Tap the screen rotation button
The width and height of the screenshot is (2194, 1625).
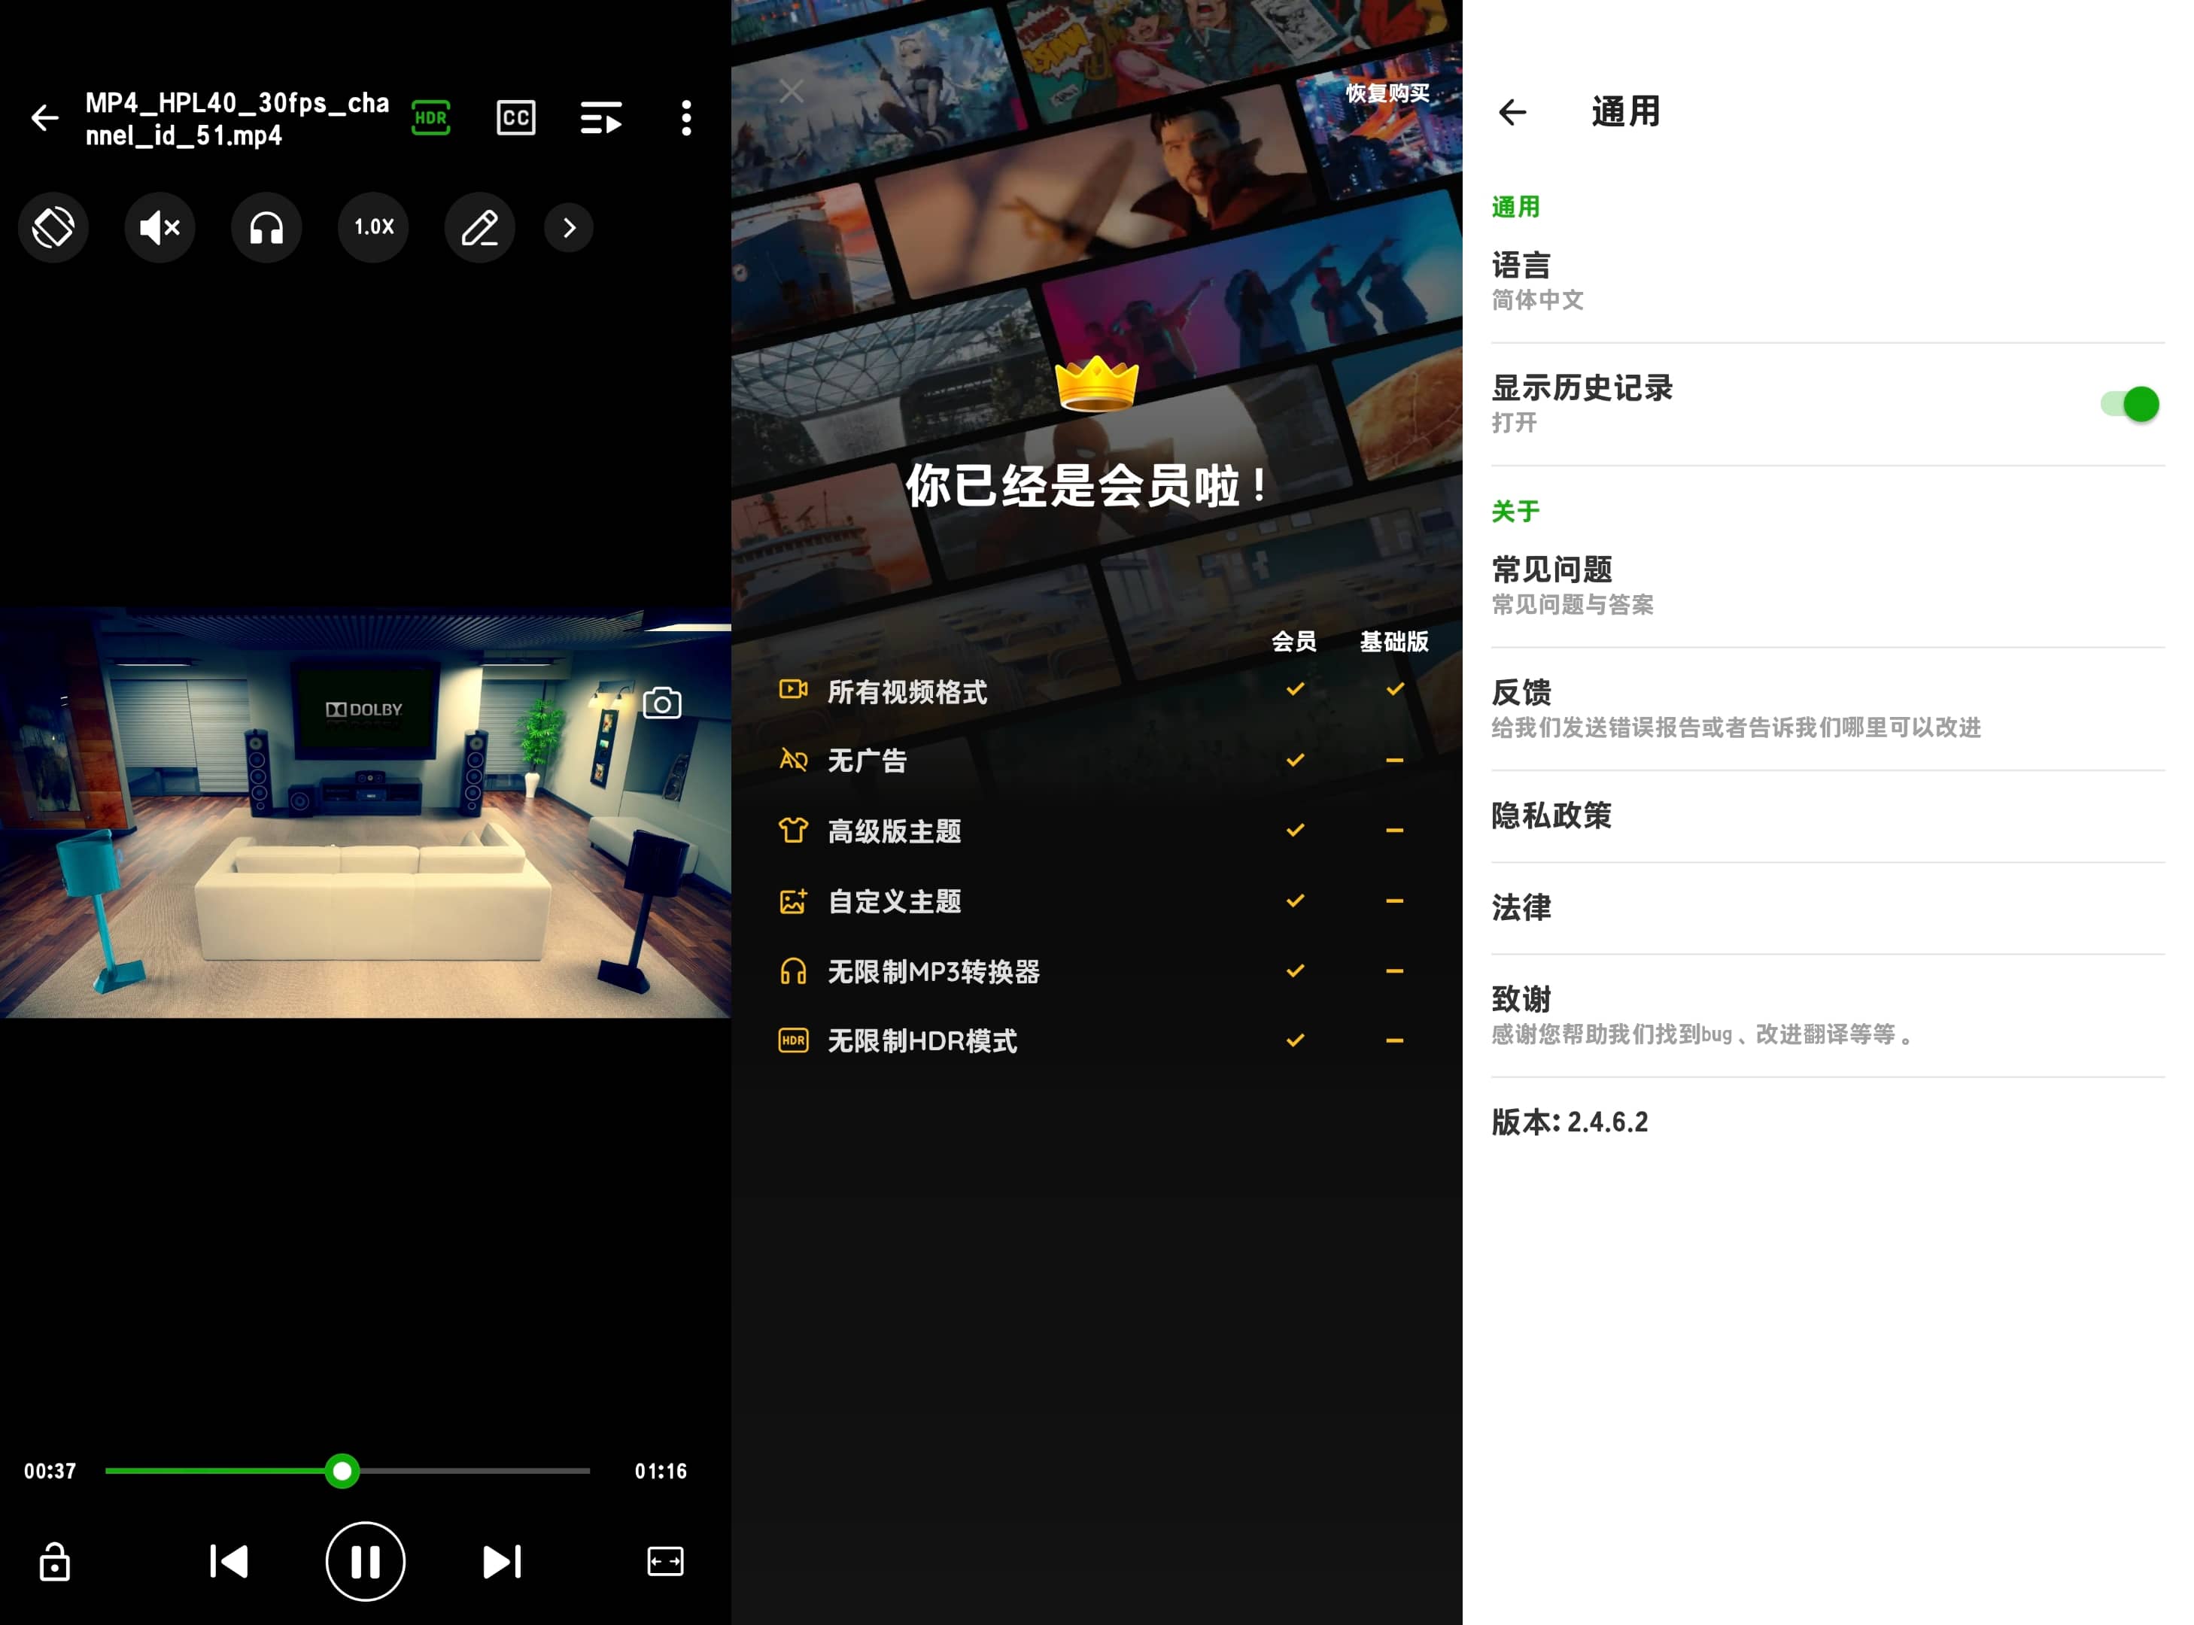click(x=53, y=228)
